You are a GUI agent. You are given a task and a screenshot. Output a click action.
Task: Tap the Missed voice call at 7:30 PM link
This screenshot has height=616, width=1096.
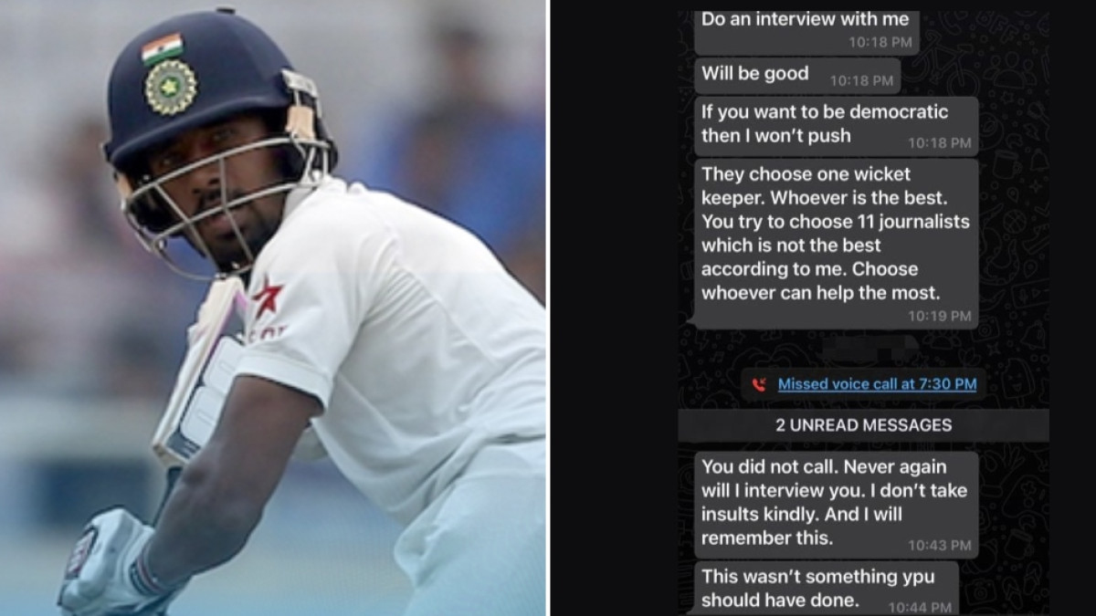[877, 384]
